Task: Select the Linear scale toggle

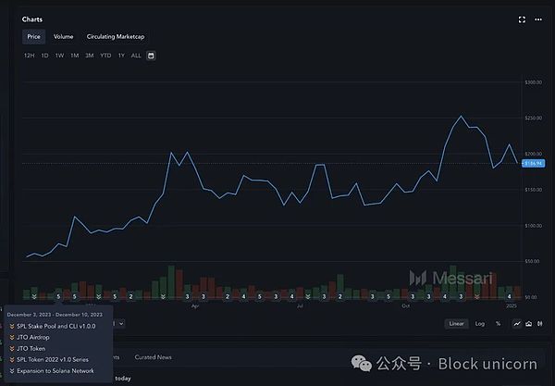Action: [456, 323]
